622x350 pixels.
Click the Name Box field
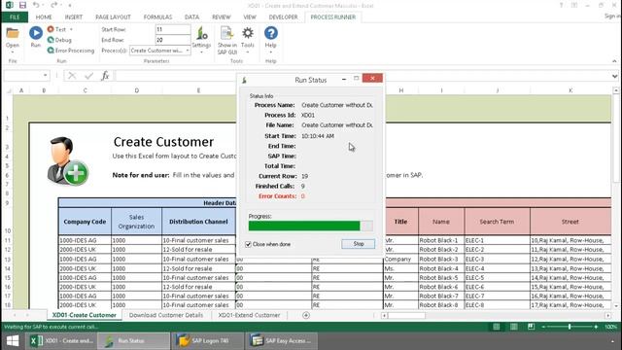(x=23, y=76)
